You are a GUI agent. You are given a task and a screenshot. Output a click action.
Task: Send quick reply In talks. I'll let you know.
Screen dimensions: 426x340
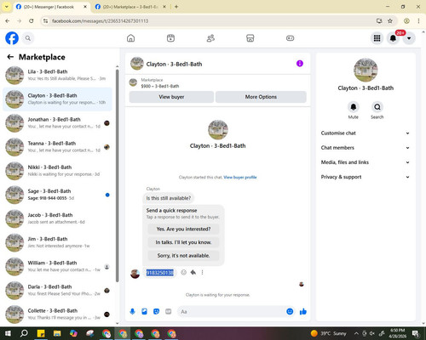pos(183,242)
